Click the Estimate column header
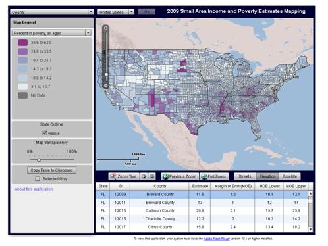 pyautogui.click(x=200, y=186)
